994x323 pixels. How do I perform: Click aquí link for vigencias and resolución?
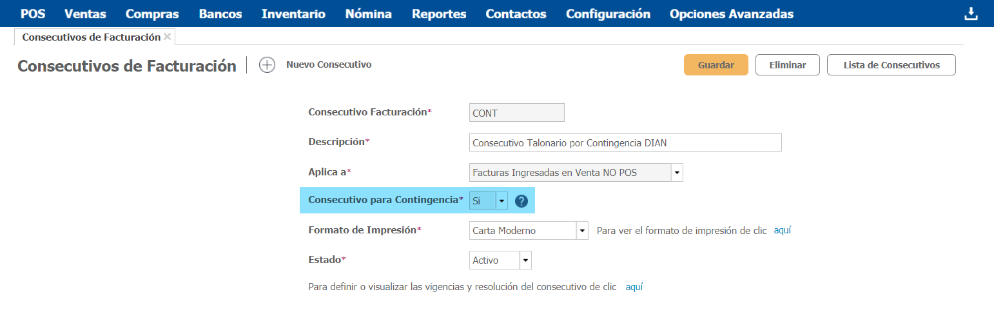click(x=634, y=287)
